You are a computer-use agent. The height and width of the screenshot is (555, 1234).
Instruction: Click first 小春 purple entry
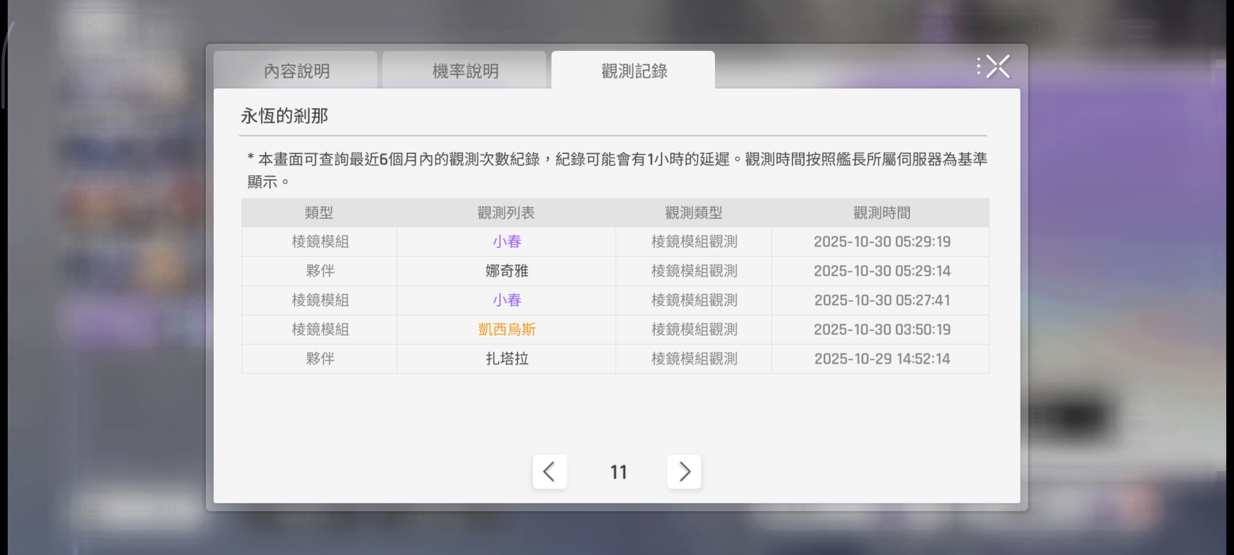tap(506, 241)
